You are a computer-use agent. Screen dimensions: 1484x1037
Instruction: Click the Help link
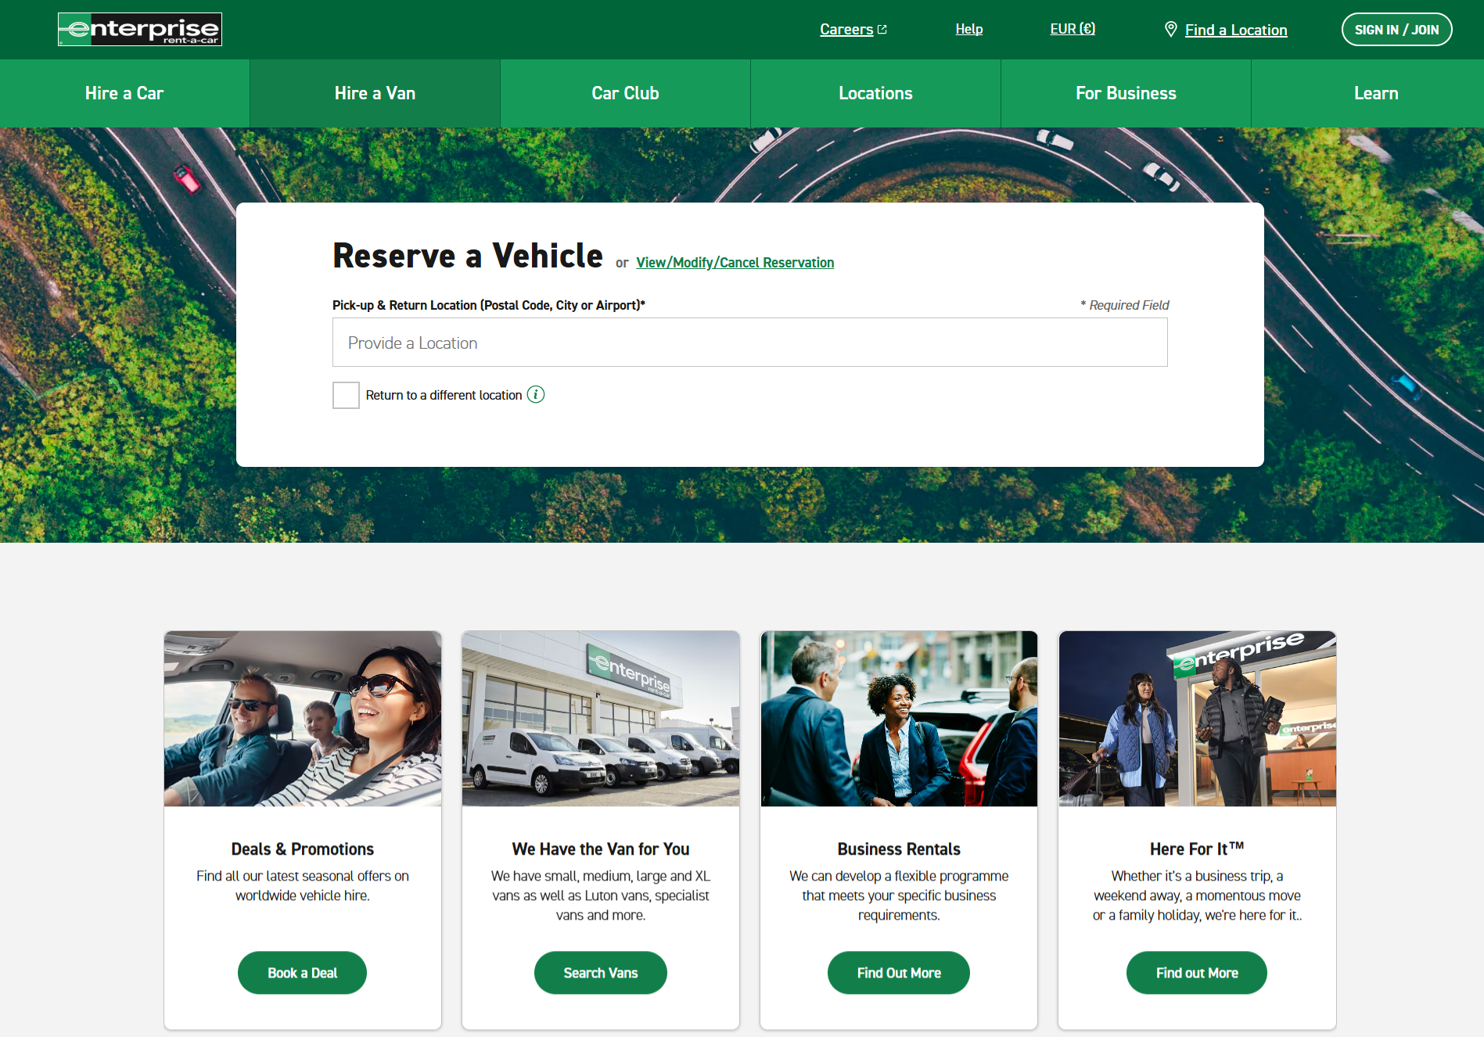coord(968,29)
